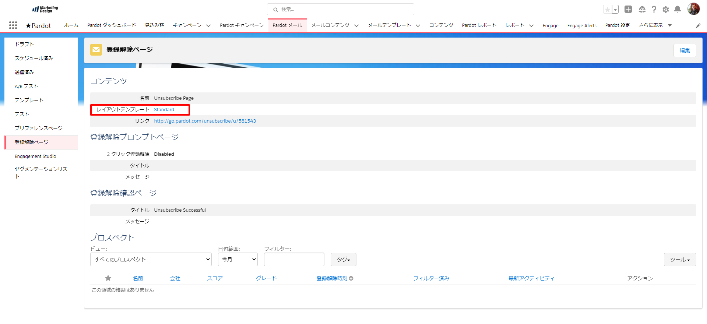The height and width of the screenshot is (324, 707).
Task: Click the user profile avatar
Action: tap(693, 9)
